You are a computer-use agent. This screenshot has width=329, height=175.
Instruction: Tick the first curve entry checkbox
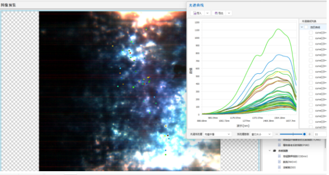tap(311, 33)
